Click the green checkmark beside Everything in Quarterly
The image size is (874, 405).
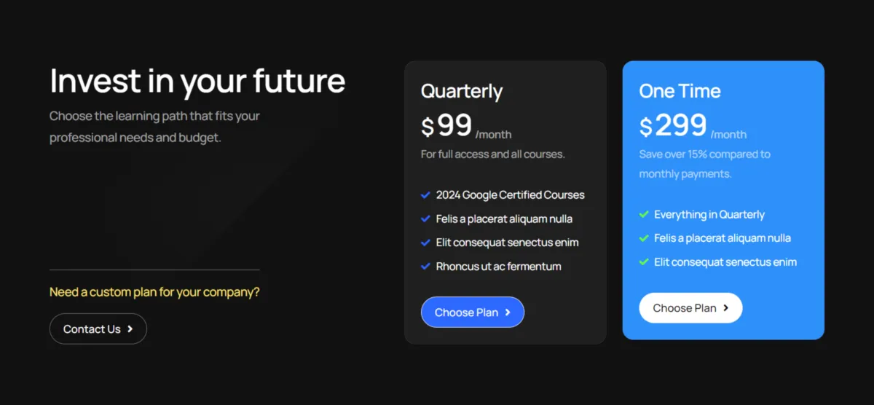(x=644, y=214)
